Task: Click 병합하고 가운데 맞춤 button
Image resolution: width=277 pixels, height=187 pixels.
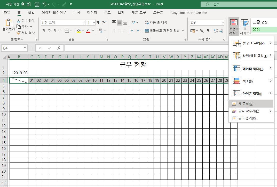Action: point(162,31)
